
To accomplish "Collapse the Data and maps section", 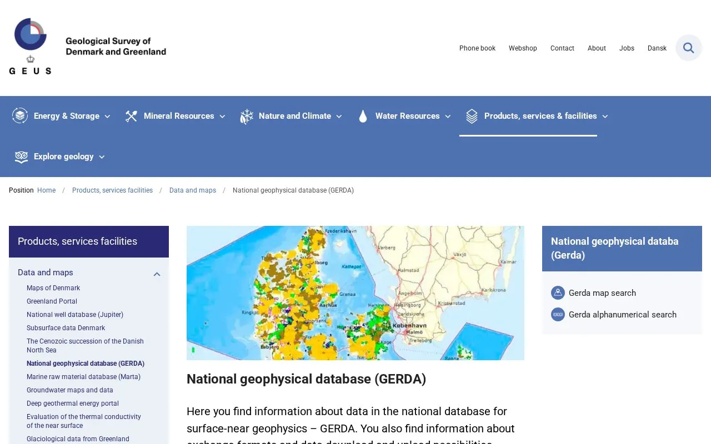I will coord(157,274).
